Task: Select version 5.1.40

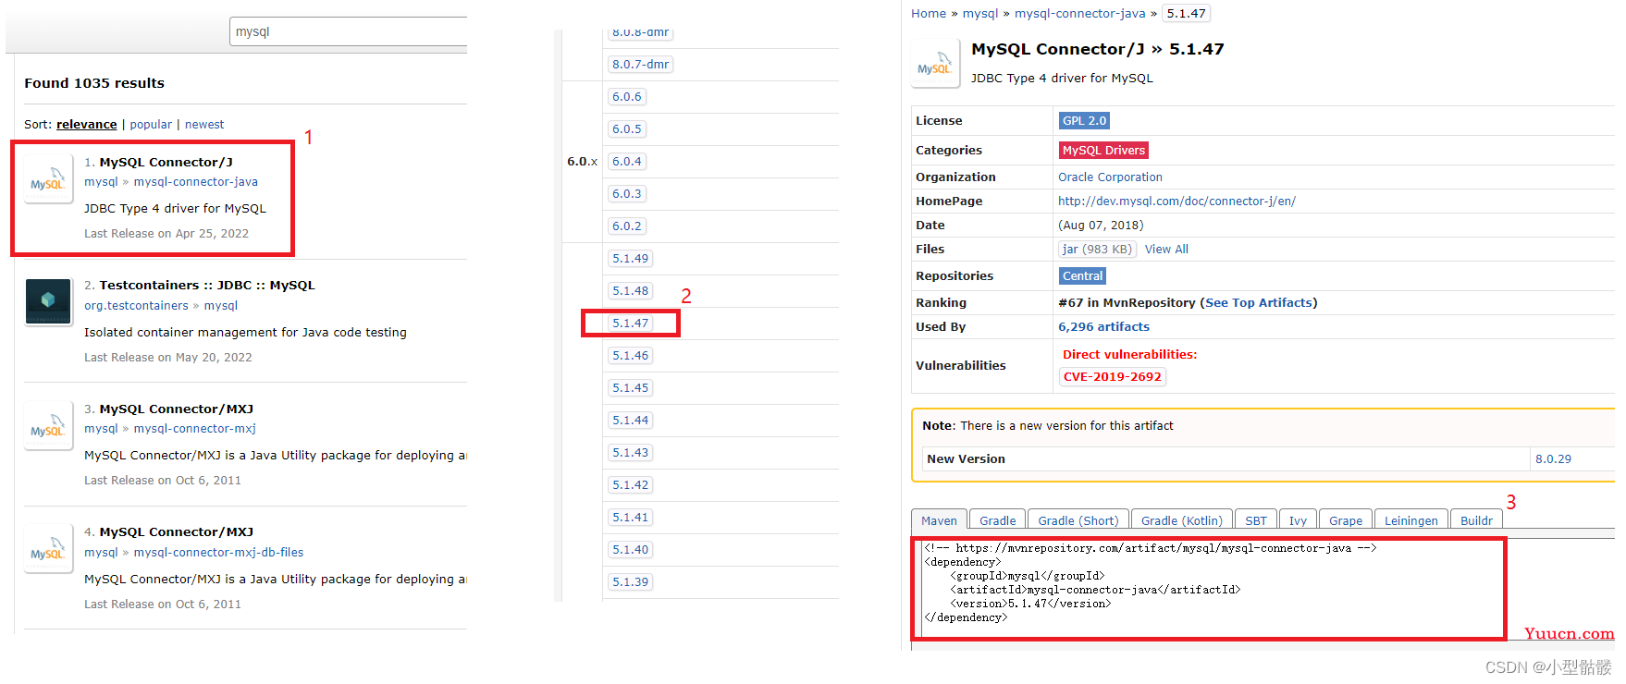Action: (631, 550)
